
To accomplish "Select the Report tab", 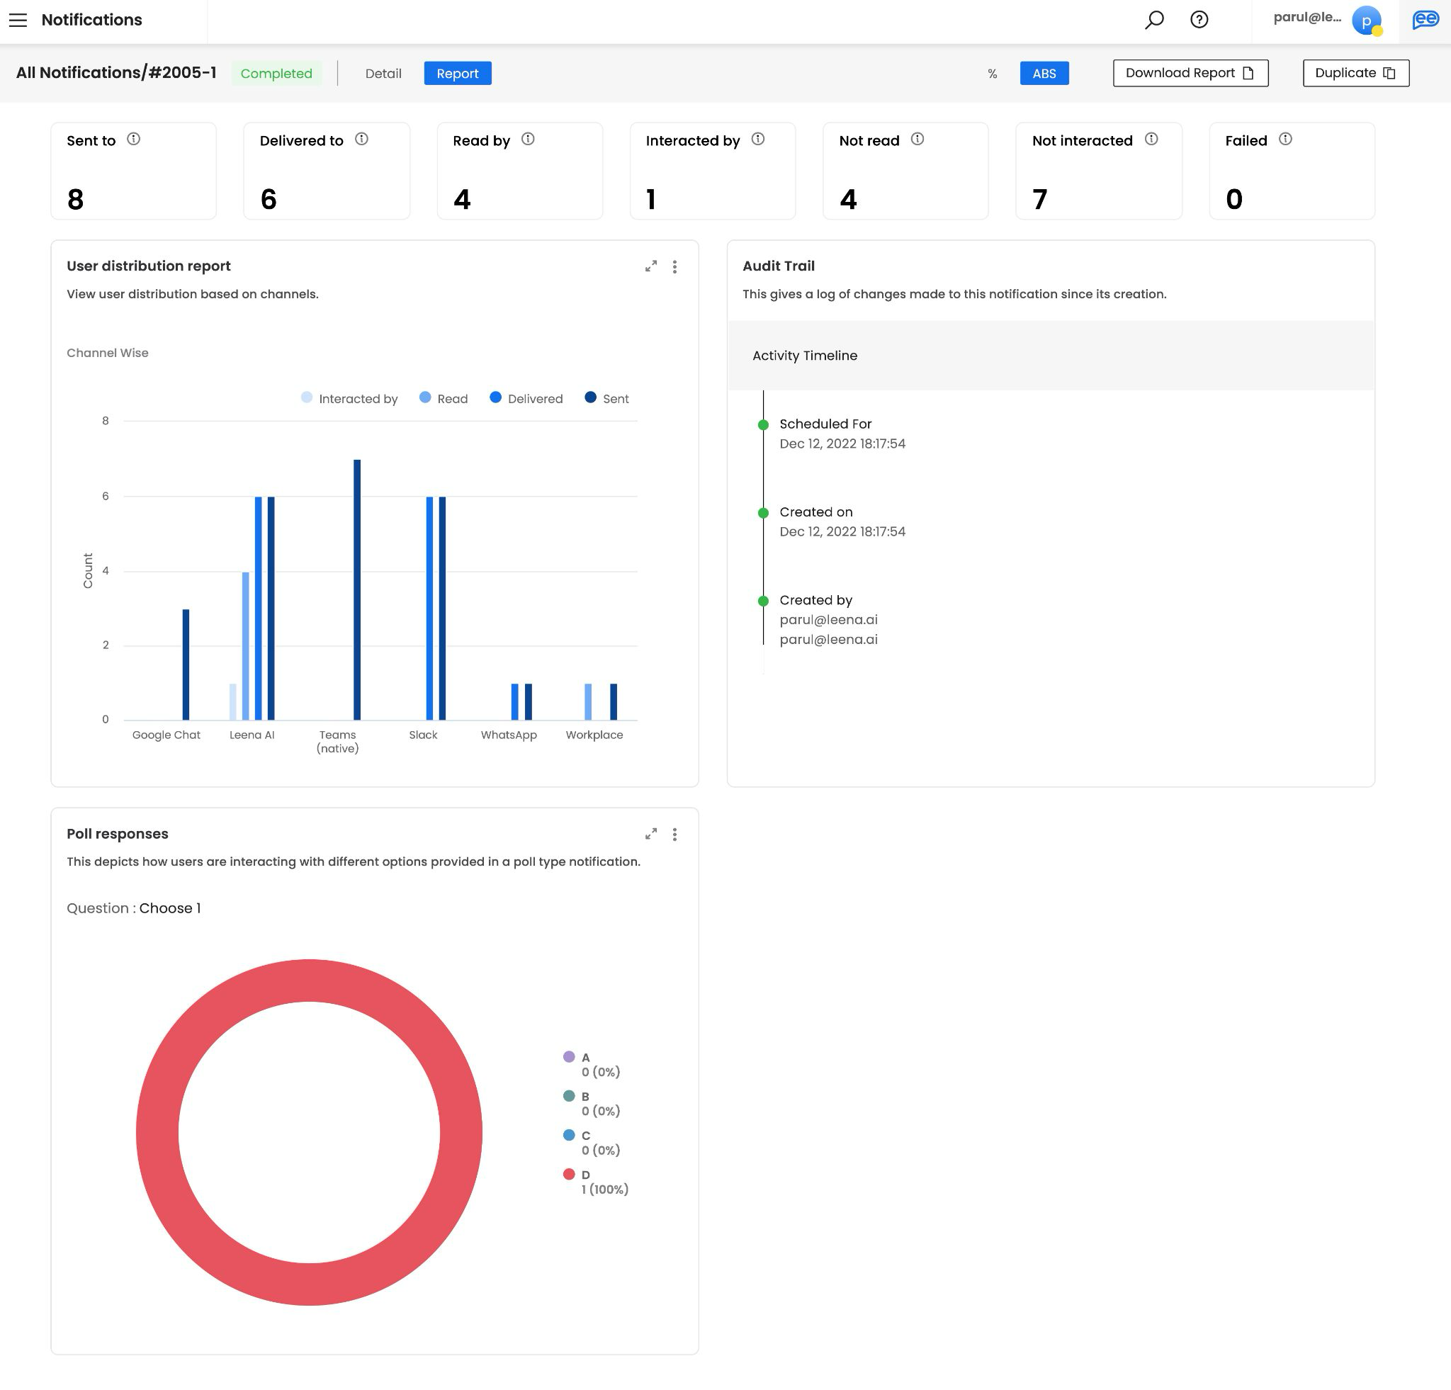I will (458, 73).
